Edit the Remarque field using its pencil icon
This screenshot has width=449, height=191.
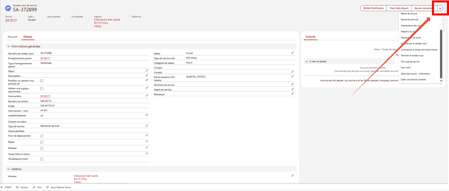pos(292,94)
